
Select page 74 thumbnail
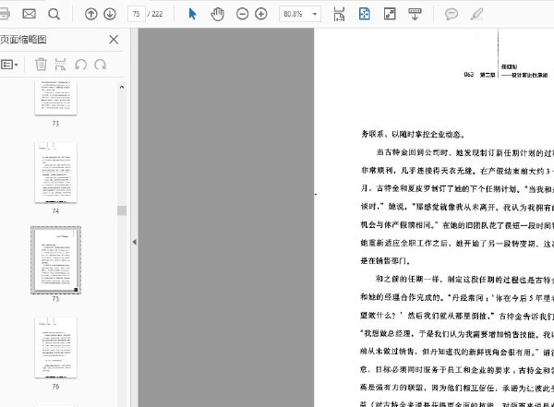click(x=55, y=173)
